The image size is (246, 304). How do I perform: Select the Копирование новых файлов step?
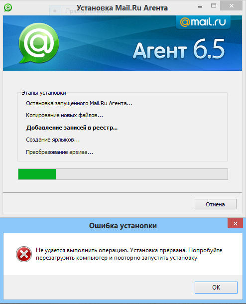point(65,115)
